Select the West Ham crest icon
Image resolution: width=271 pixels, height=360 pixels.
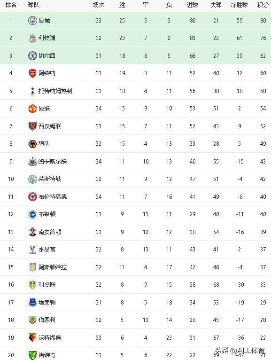32,126
